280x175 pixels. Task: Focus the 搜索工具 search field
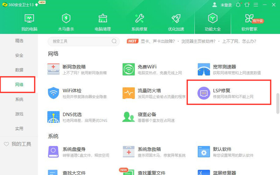80,41
